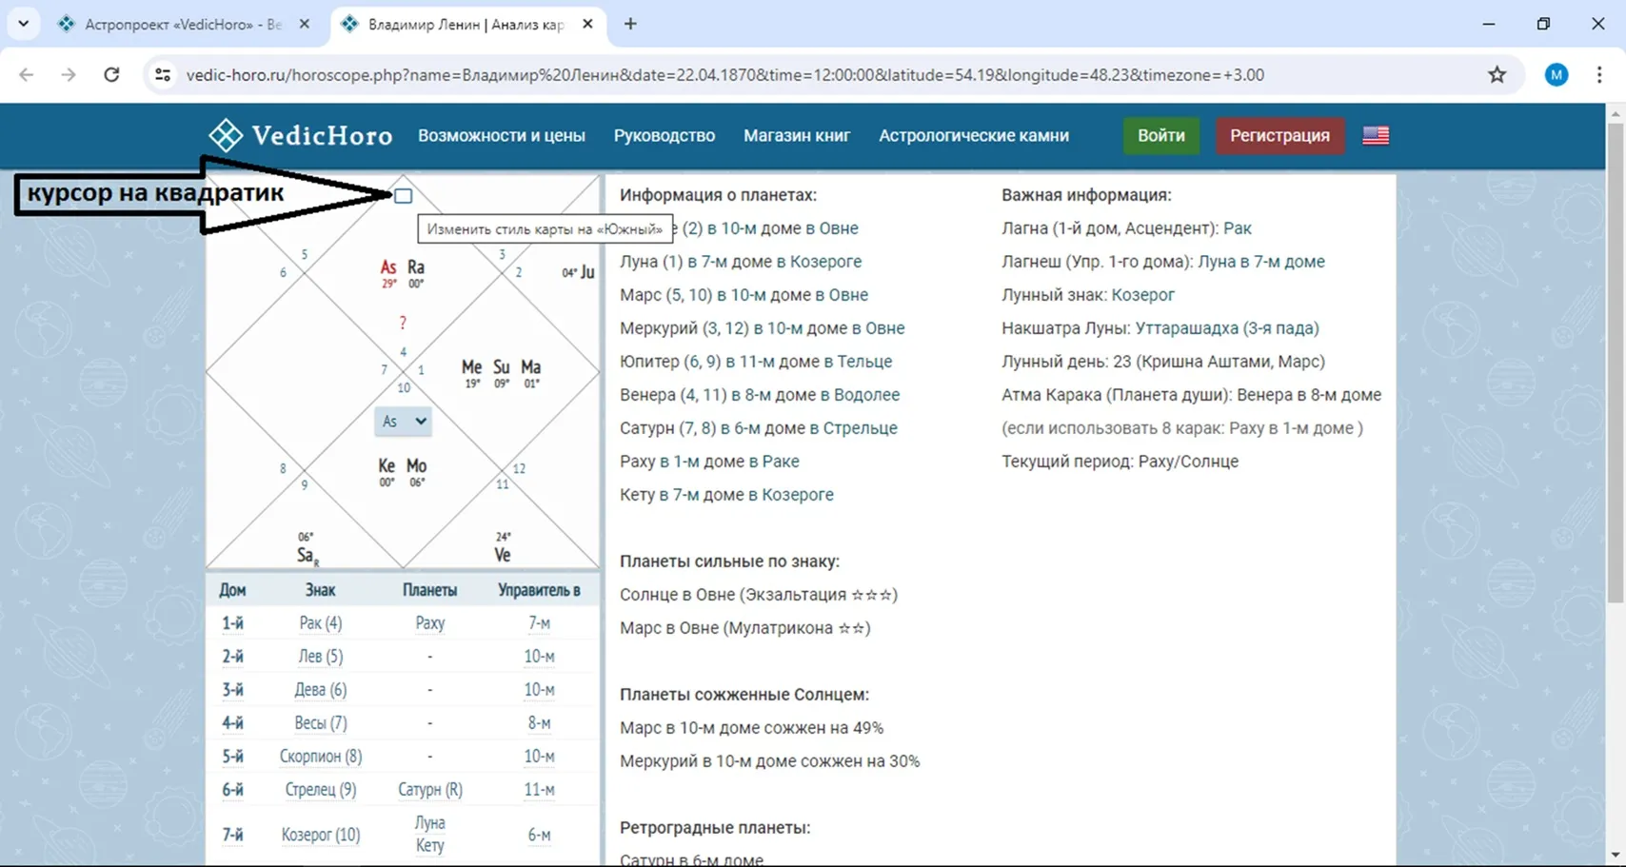This screenshot has height=867, width=1626.
Task: Bookmark this page with the star icon
Action: pos(1497,75)
